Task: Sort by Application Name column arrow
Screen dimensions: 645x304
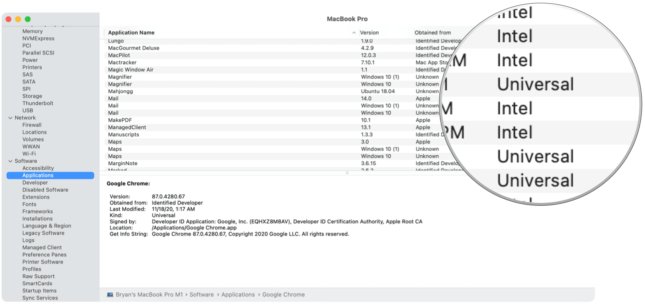Action: tap(354, 33)
